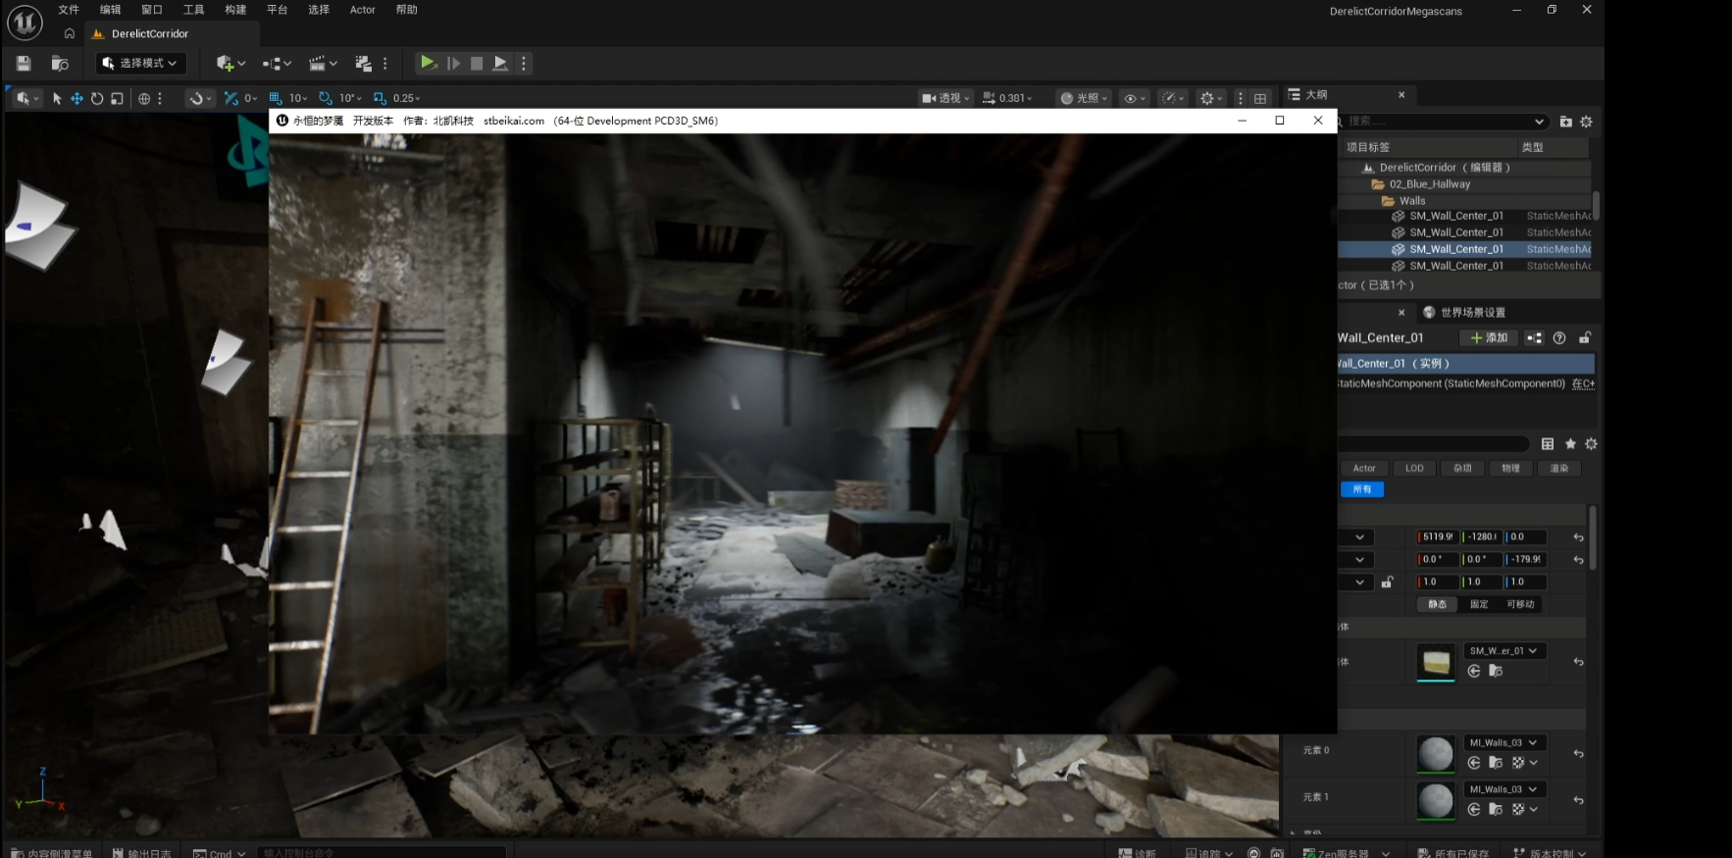Screen dimensions: 1732x858
Task: Toggle the world/local coordinate globe icon
Action: click(x=144, y=98)
